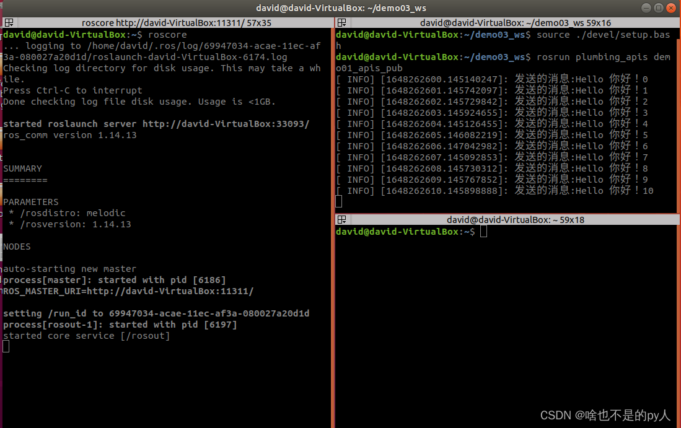Click the NODES heading
This screenshot has width=681, height=428.
tap(17, 247)
